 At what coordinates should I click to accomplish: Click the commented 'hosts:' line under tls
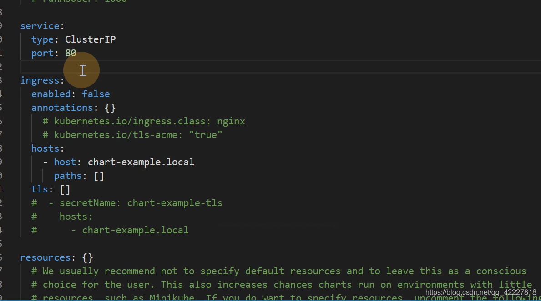pos(62,217)
